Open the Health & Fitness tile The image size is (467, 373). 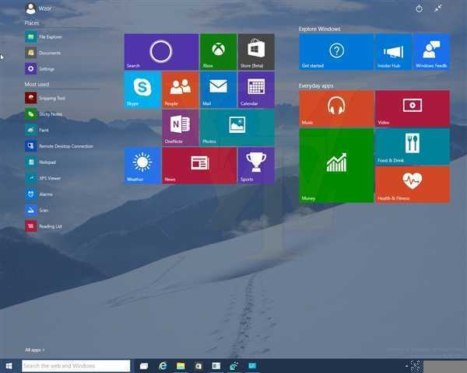click(413, 184)
